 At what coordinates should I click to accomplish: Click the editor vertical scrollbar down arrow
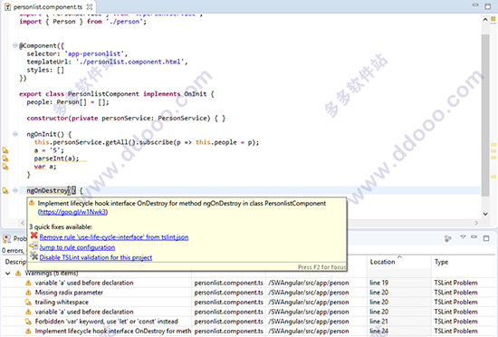click(485, 214)
